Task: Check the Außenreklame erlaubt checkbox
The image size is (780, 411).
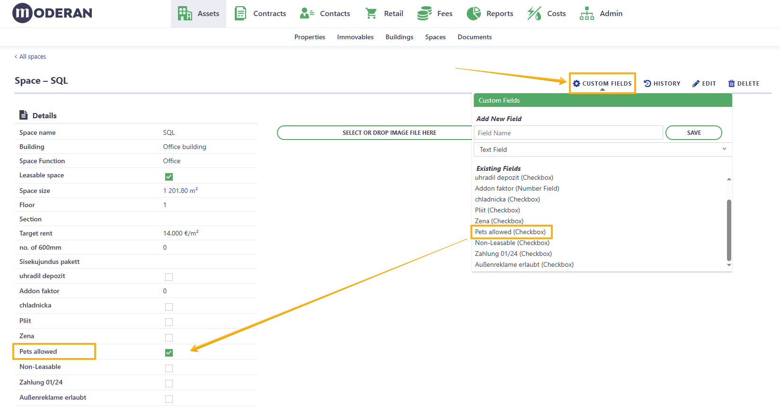Action: pyautogui.click(x=169, y=399)
